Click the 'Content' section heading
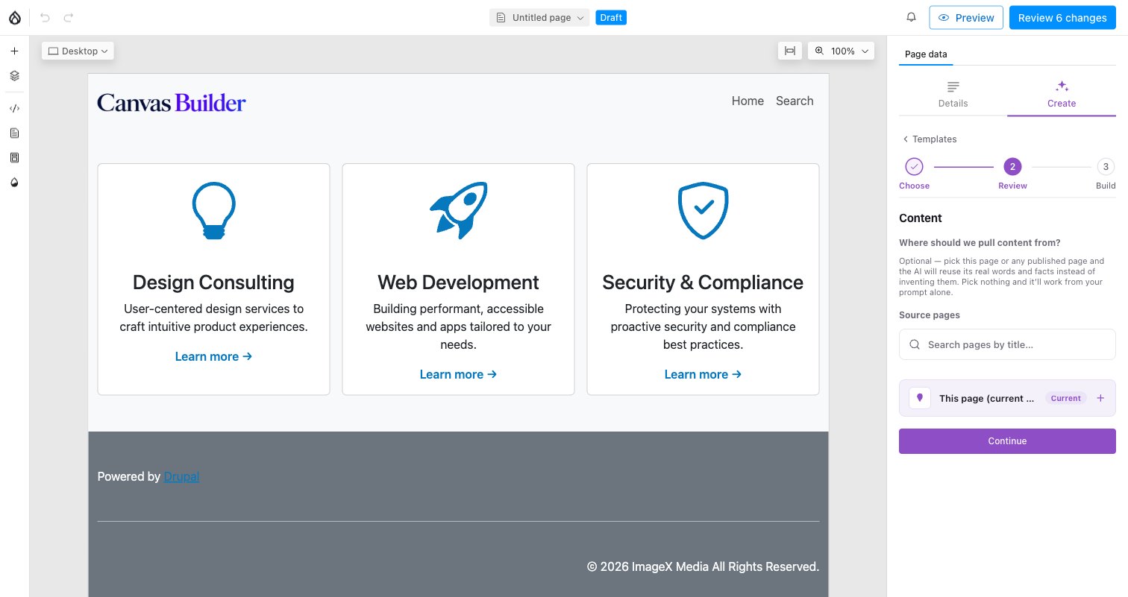The image size is (1128, 597). click(921, 218)
